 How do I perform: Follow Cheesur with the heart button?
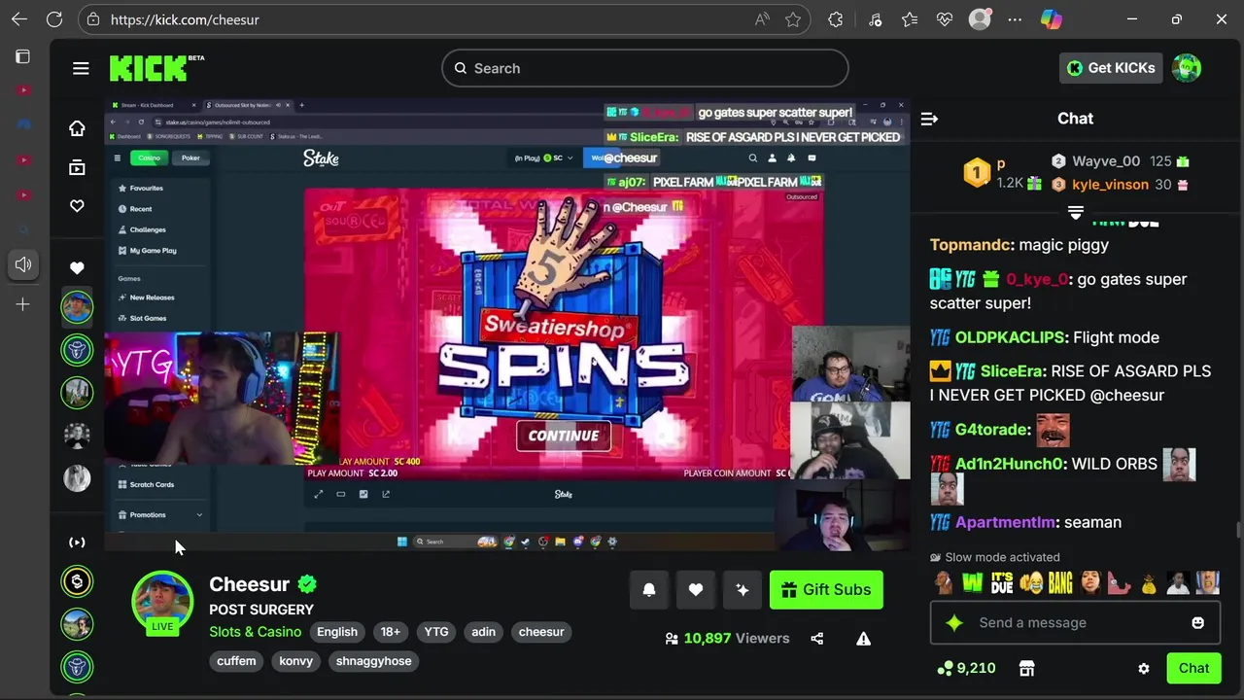pos(696,589)
